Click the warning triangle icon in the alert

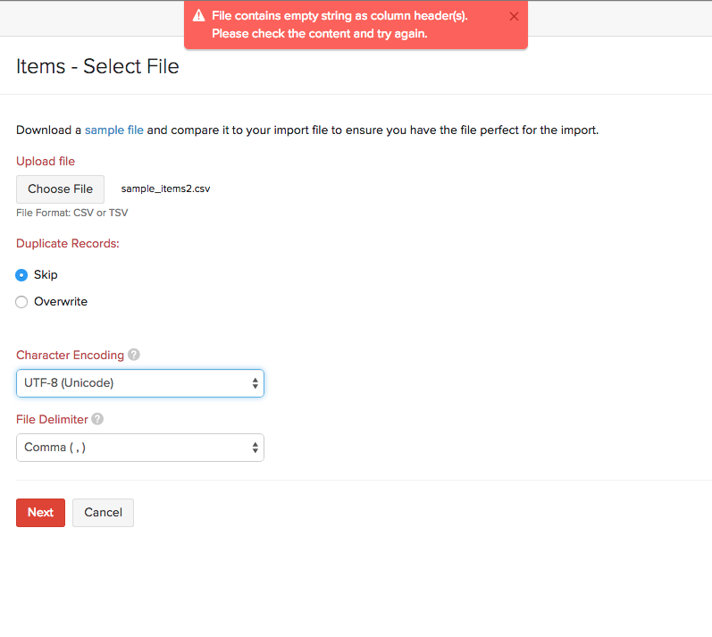198,16
